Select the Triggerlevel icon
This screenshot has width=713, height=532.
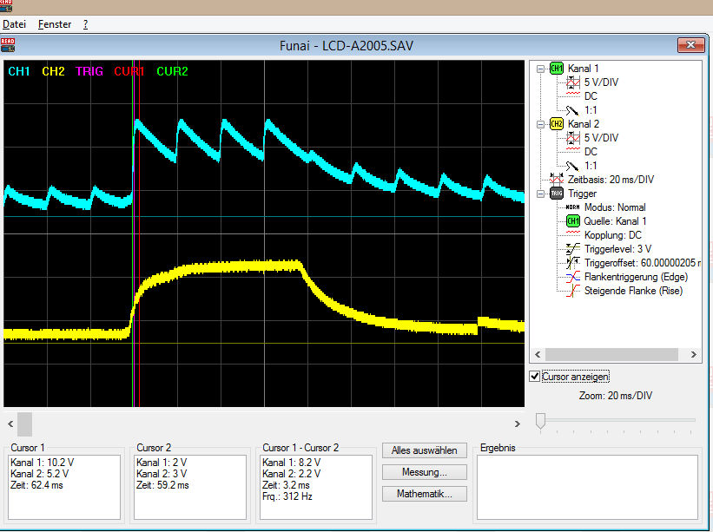572,249
